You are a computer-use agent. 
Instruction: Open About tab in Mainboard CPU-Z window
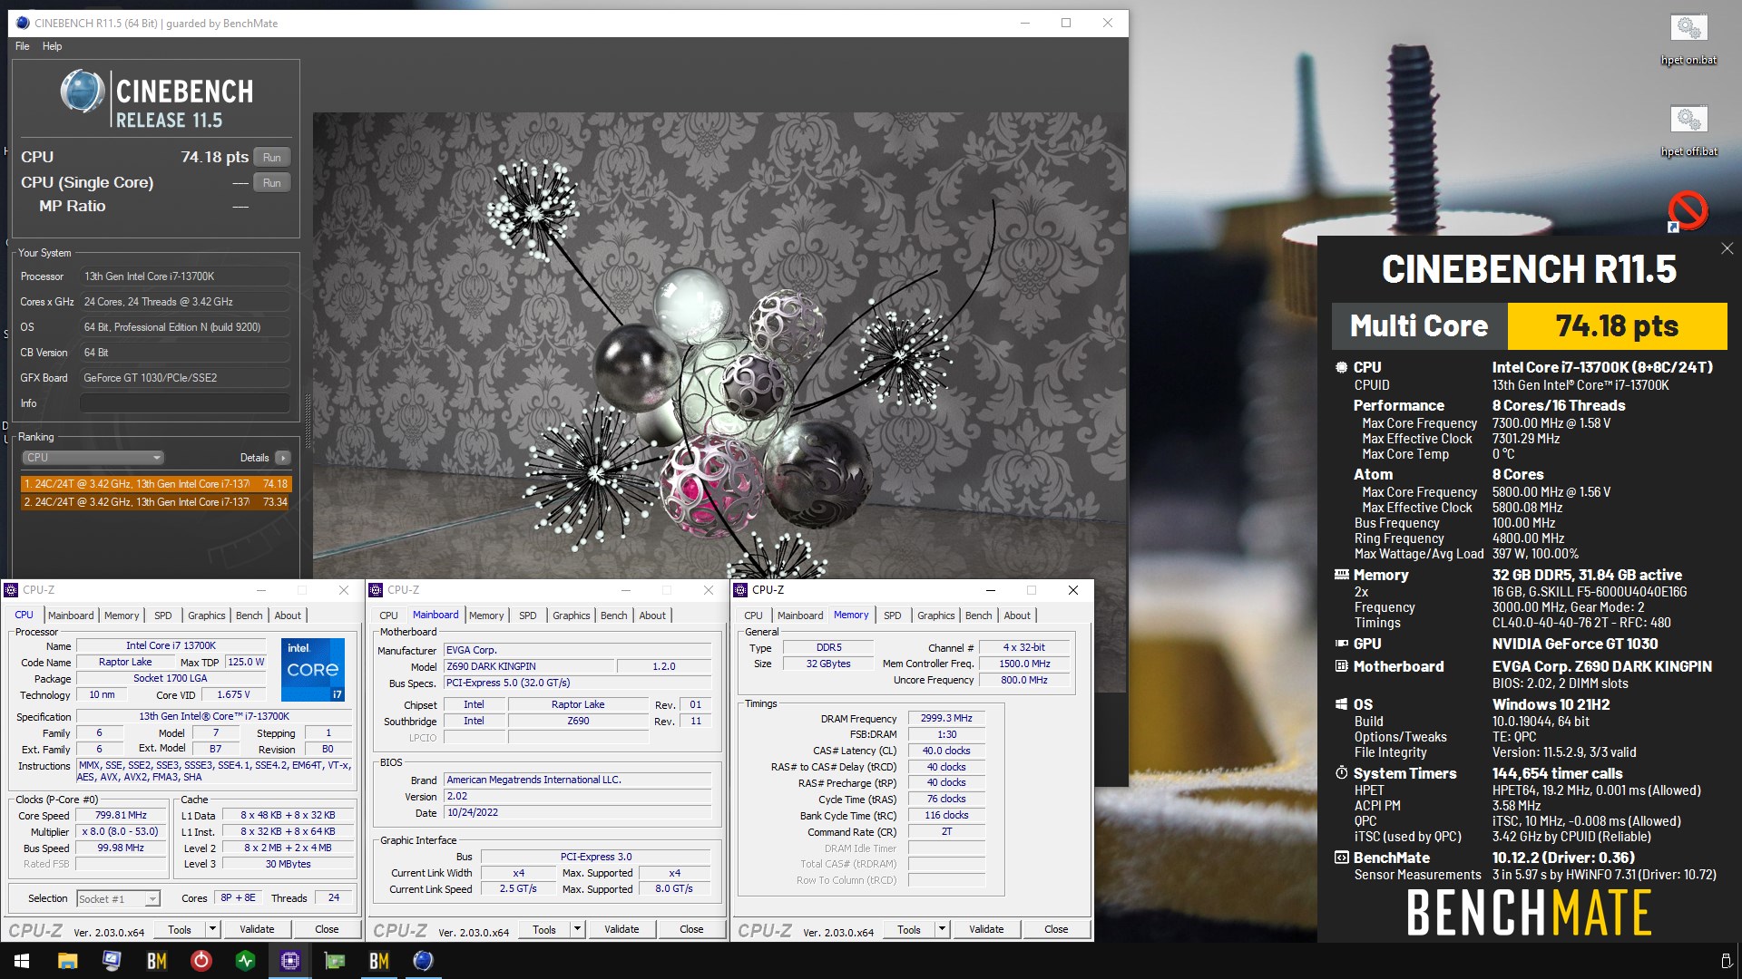[652, 616]
